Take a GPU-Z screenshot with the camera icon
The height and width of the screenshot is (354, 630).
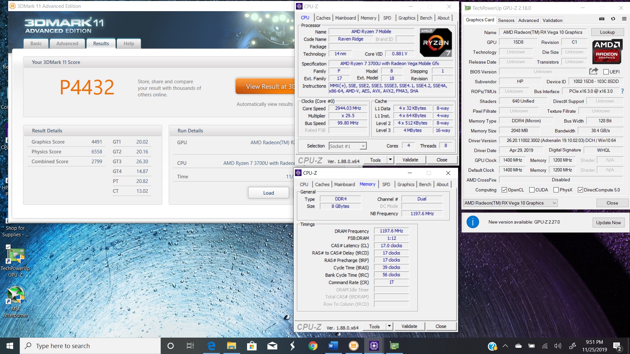[601, 19]
